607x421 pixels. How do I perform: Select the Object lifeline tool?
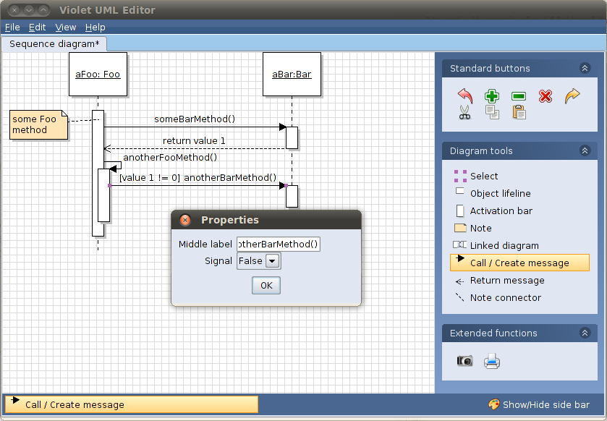[x=500, y=193]
